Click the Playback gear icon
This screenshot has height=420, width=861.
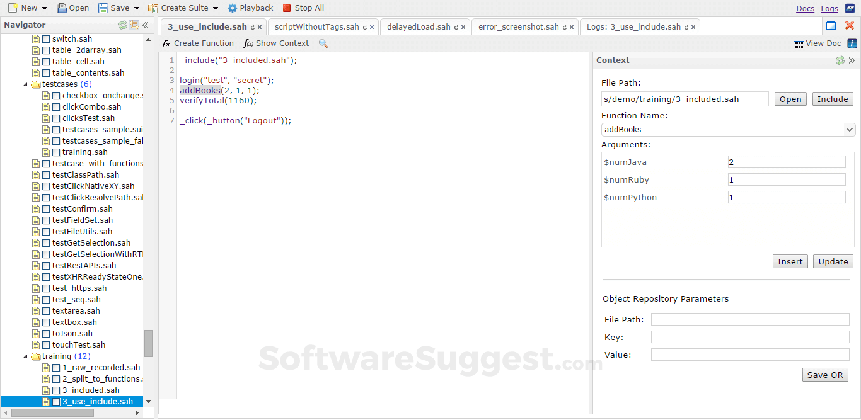(232, 8)
